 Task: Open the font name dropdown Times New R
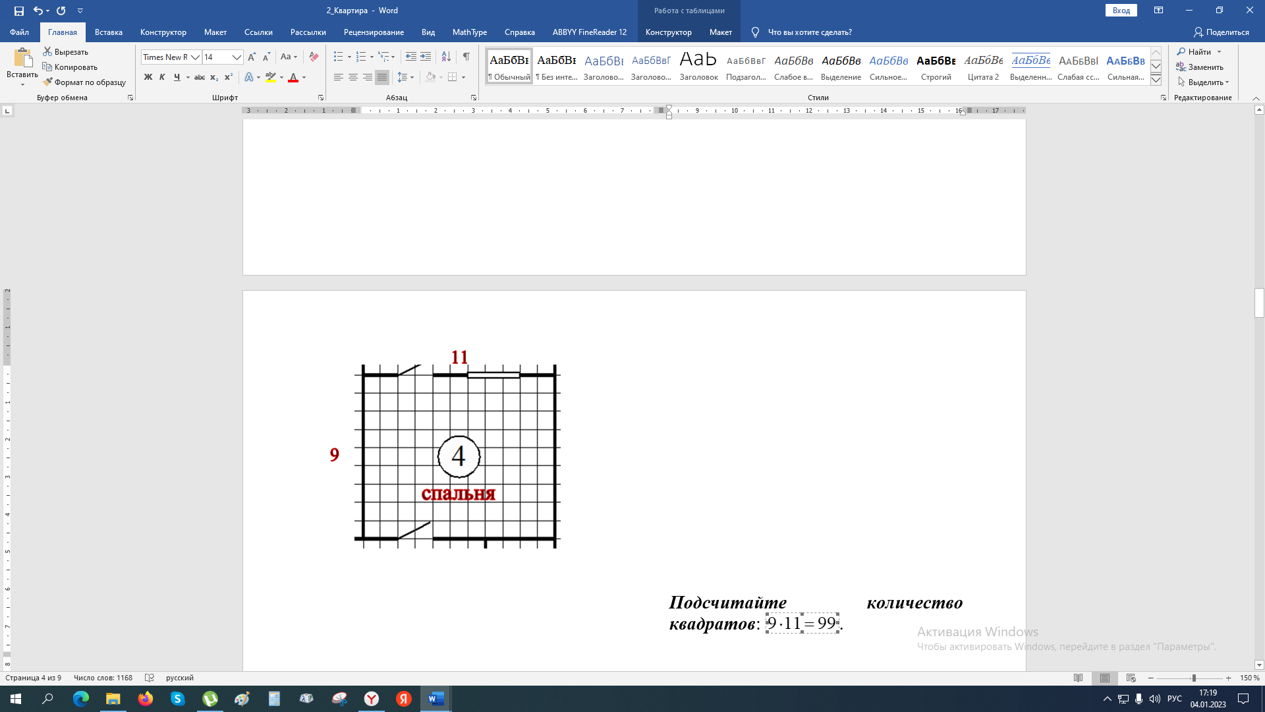(x=196, y=57)
